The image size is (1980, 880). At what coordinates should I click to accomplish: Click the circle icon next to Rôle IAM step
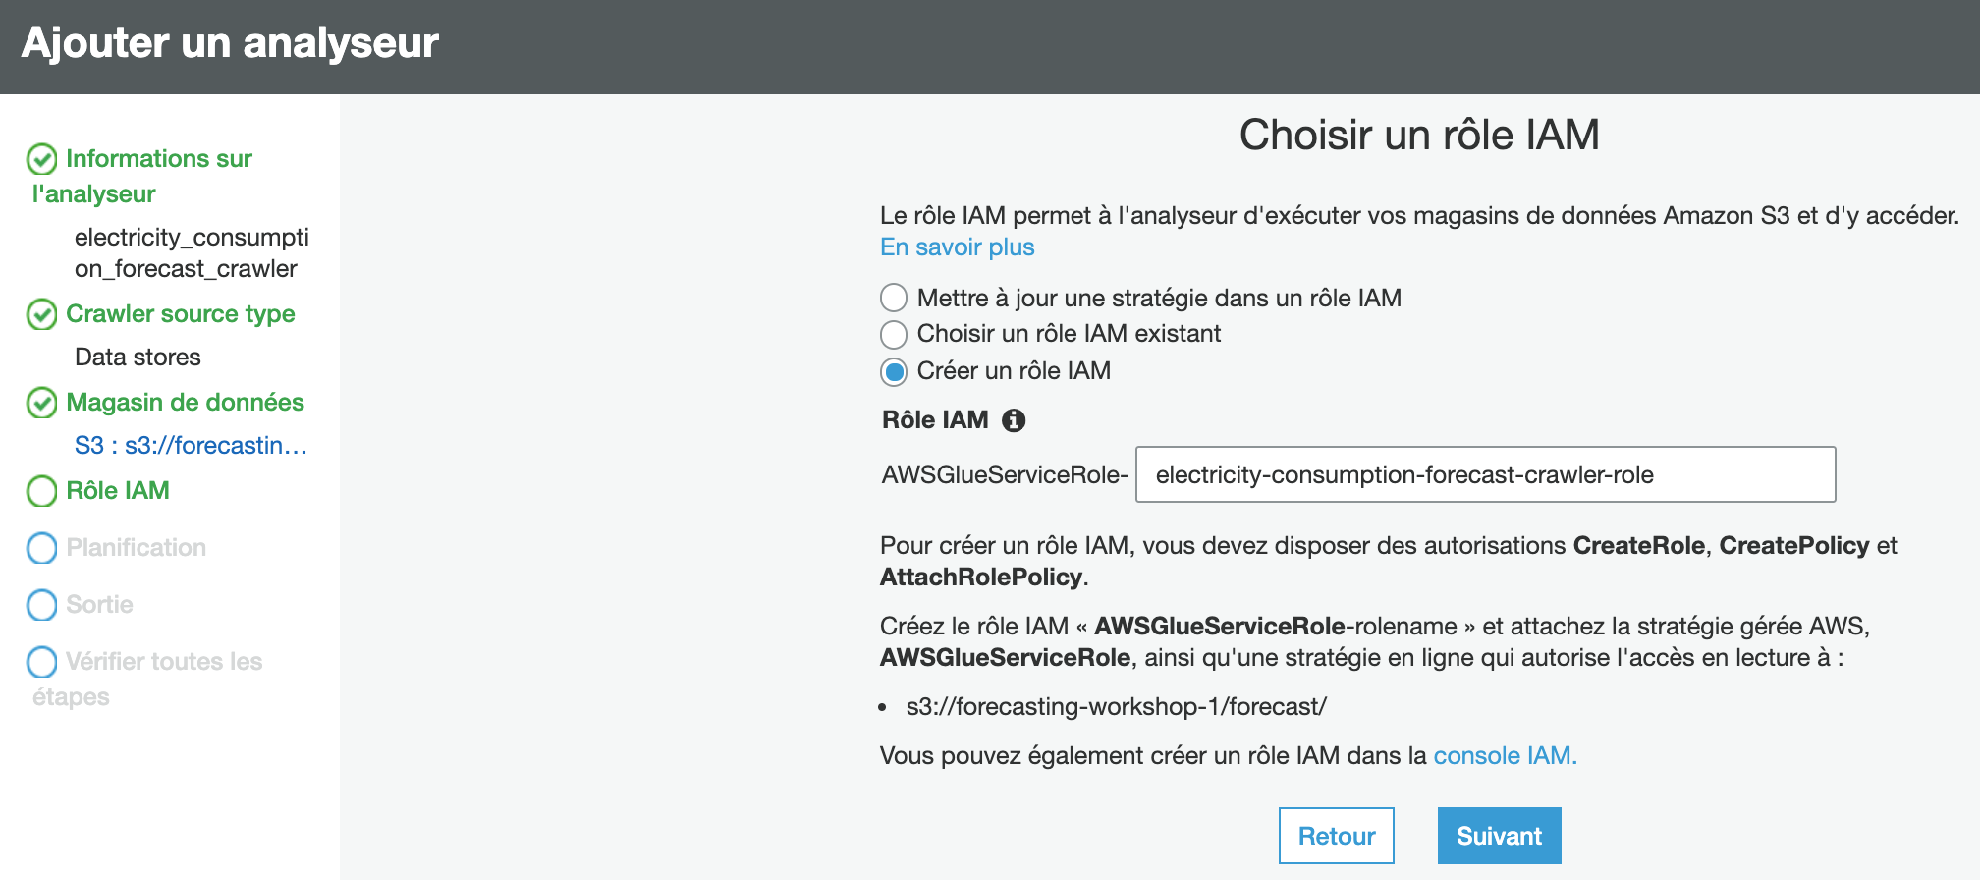(41, 491)
